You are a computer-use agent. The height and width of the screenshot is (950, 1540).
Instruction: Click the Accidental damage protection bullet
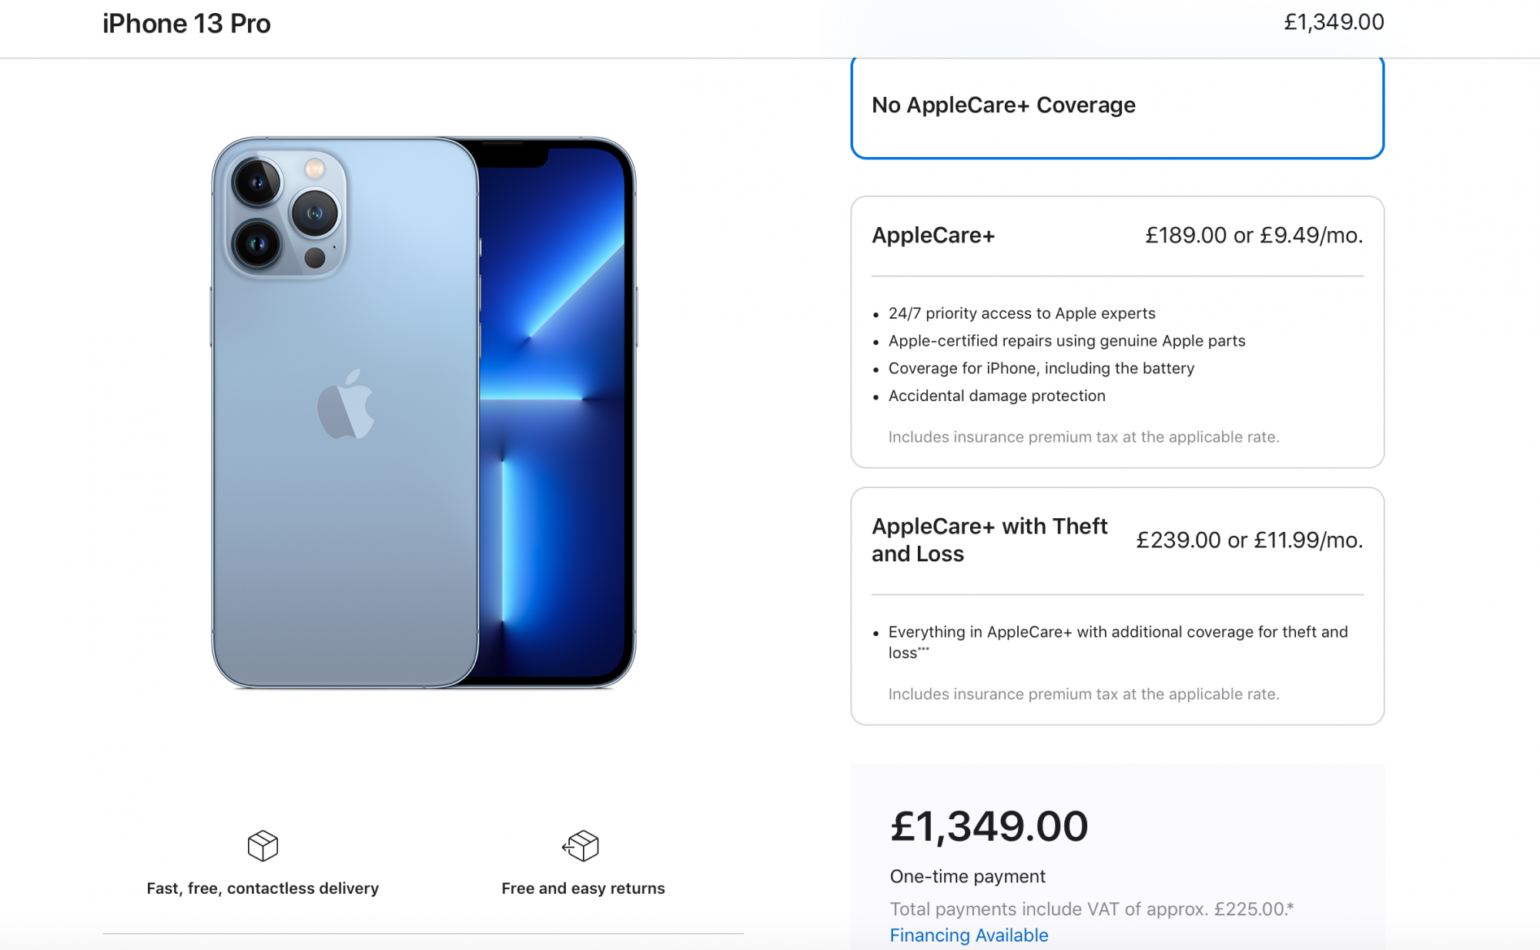point(996,396)
